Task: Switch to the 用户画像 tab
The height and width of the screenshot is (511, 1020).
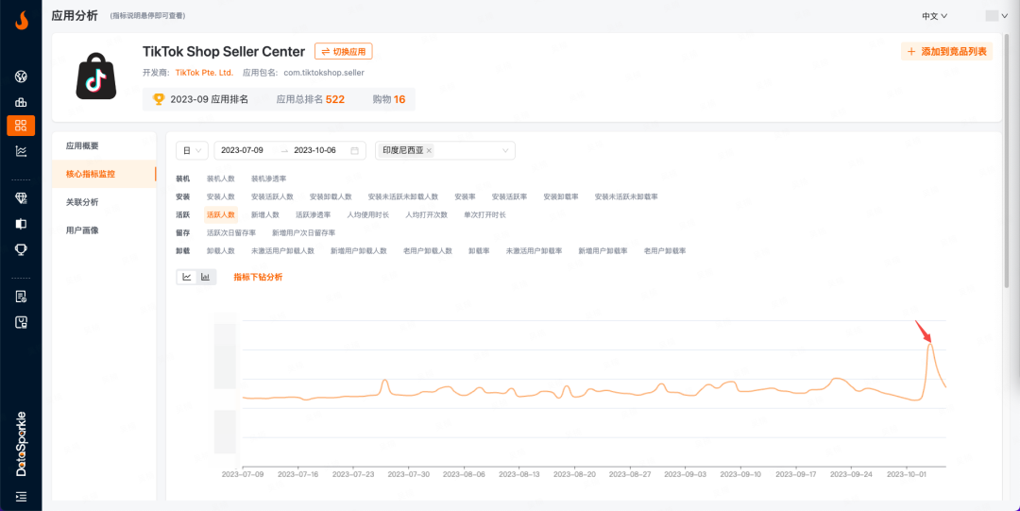Action: coord(82,230)
